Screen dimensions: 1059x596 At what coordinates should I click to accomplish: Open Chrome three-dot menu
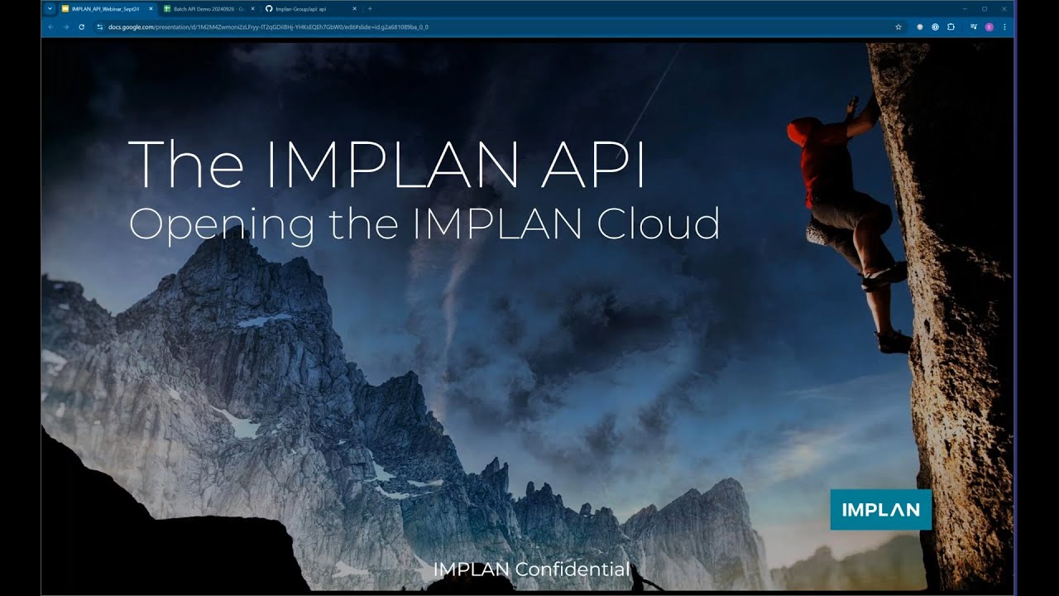coord(1004,26)
